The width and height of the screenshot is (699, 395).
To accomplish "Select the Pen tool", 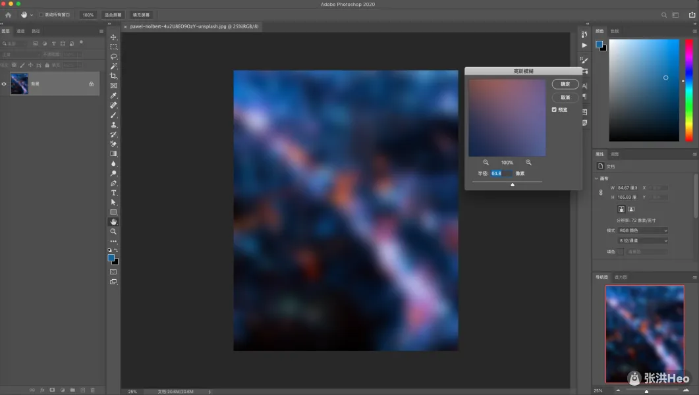I will click(113, 183).
